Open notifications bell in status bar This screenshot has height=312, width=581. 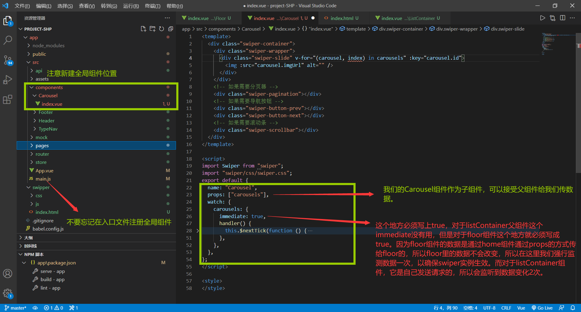[x=573, y=308]
